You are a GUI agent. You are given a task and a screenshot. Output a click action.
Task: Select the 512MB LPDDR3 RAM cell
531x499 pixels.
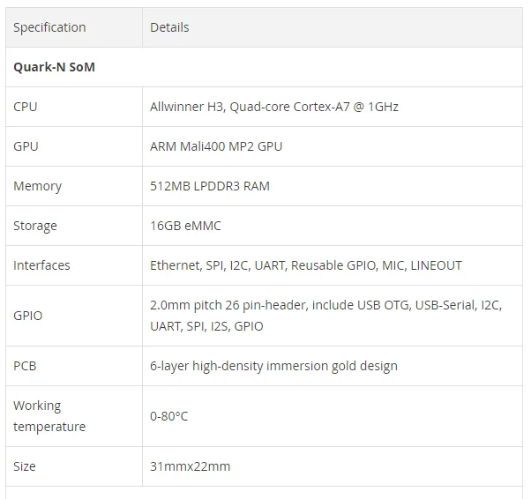(210, 186)
